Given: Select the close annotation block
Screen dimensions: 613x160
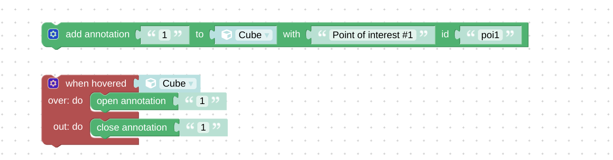Looking at the screenshot, I should pos(132,128).
